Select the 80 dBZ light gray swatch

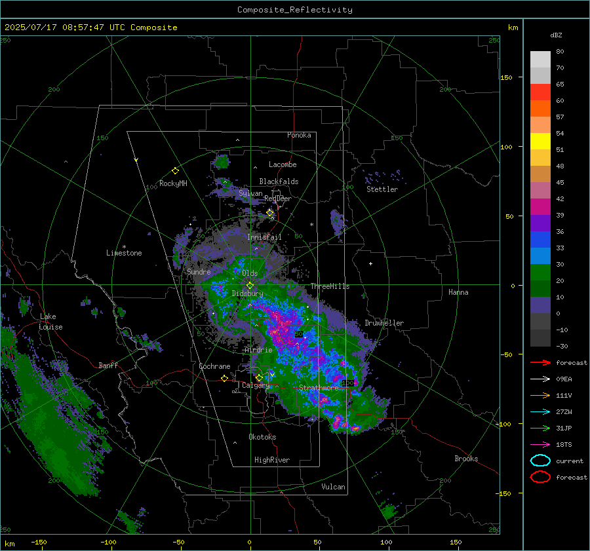tap(540, 59)
